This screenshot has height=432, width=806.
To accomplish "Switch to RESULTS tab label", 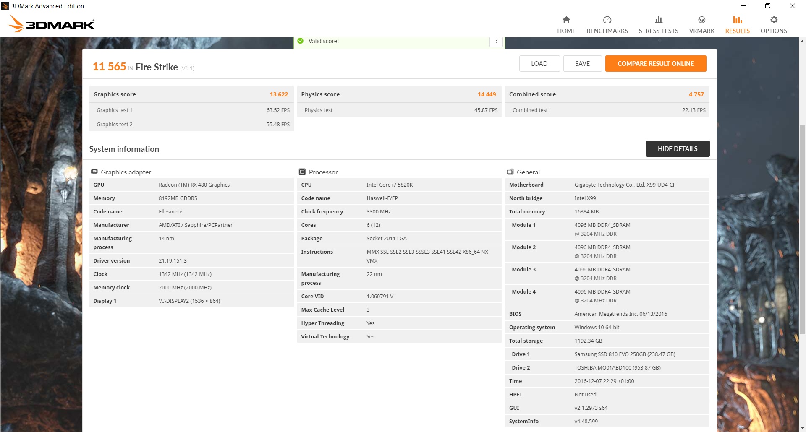I will pyautogui.click(x=738, y=31).
